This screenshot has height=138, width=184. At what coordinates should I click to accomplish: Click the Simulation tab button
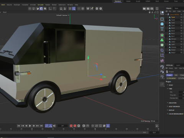(x=171, y=78)
